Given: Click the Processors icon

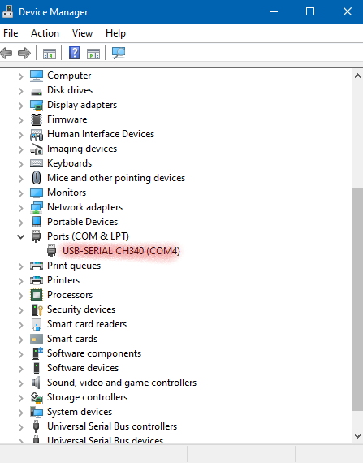Looking at the screenshot, I should 37,295.
